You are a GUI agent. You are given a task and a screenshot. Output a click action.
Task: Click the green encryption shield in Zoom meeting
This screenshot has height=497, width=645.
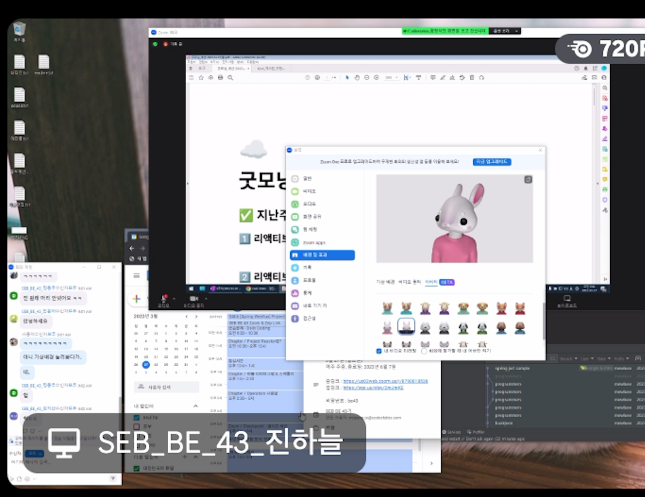tap(155, 44)
